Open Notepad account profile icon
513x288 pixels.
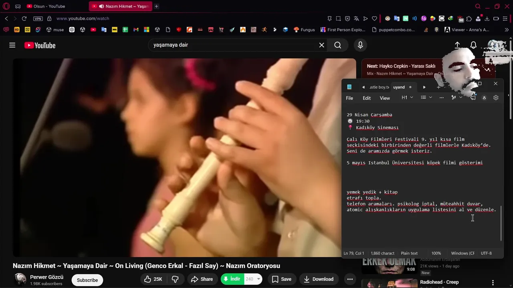click(x=484, y=98)
